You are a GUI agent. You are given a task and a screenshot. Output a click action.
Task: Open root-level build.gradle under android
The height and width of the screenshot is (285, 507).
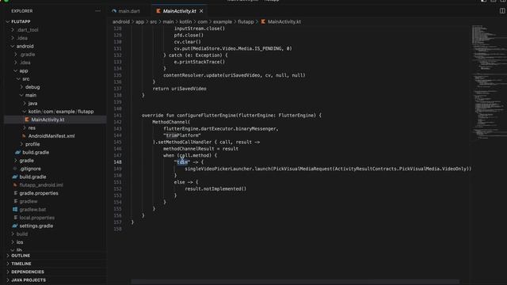(x=32, y=177)
